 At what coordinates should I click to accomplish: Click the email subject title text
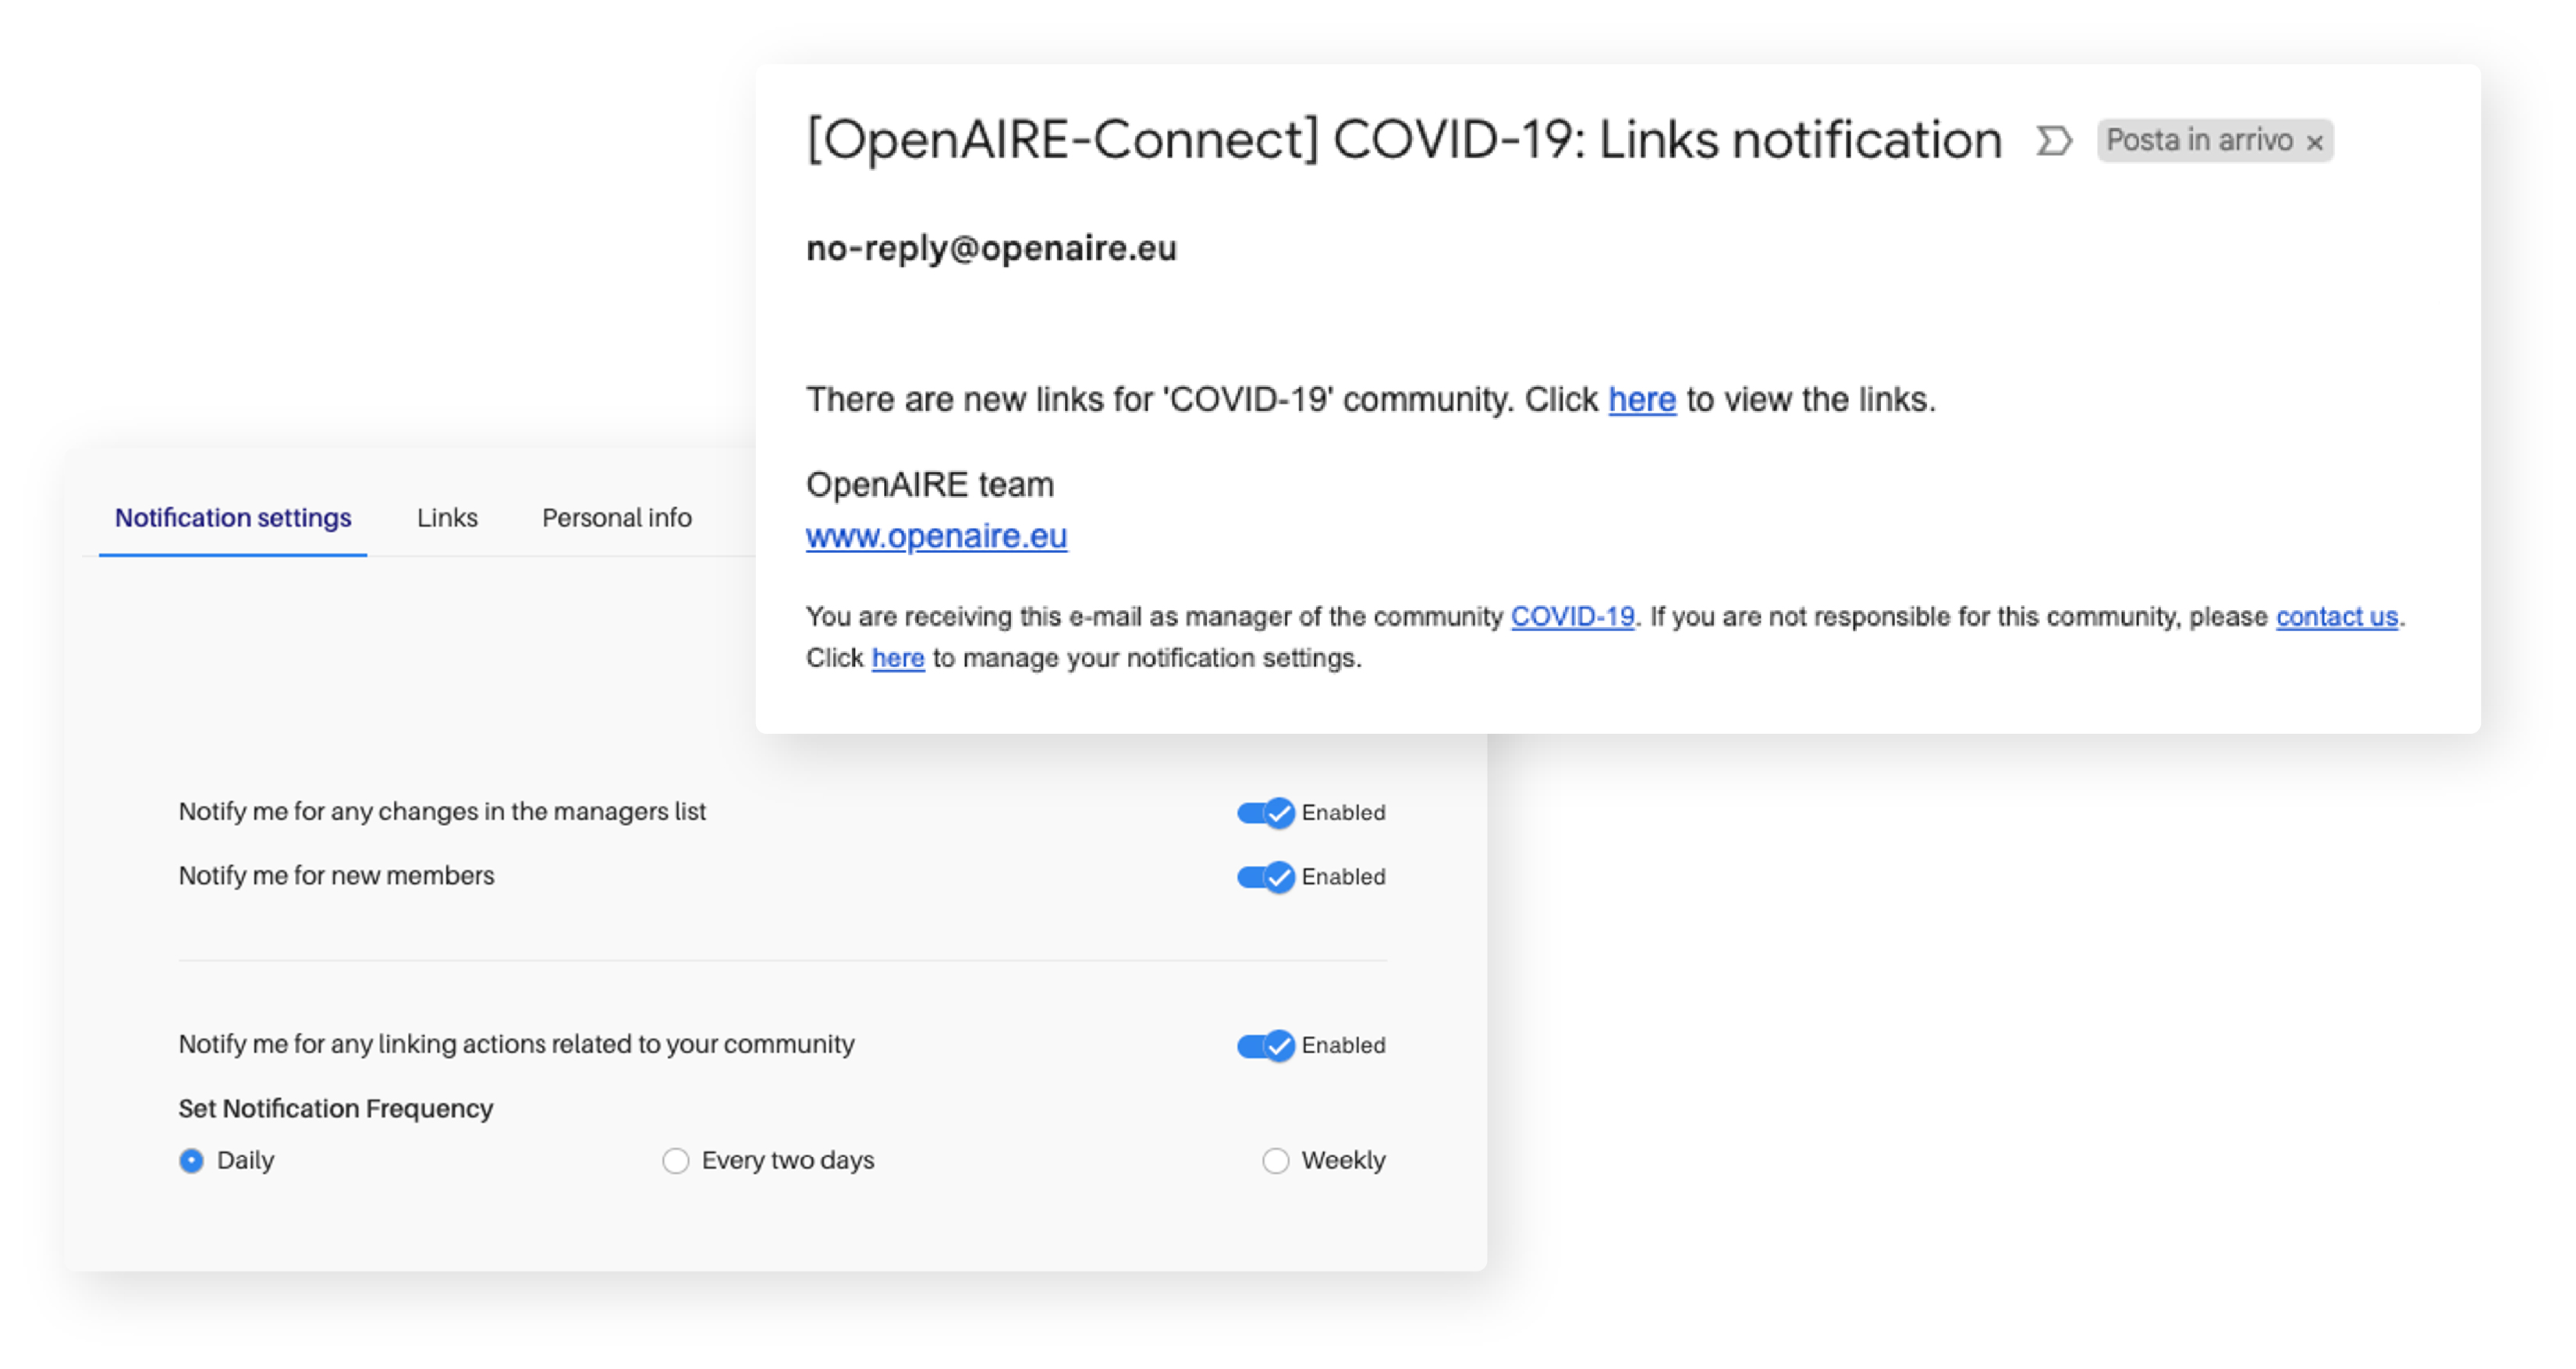pos(1404,139)
